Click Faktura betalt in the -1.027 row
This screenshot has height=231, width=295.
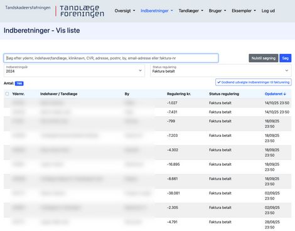(220, 103)
